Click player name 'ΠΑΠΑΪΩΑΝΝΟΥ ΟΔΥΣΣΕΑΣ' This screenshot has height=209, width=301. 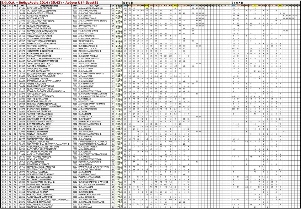click(41, 21)
